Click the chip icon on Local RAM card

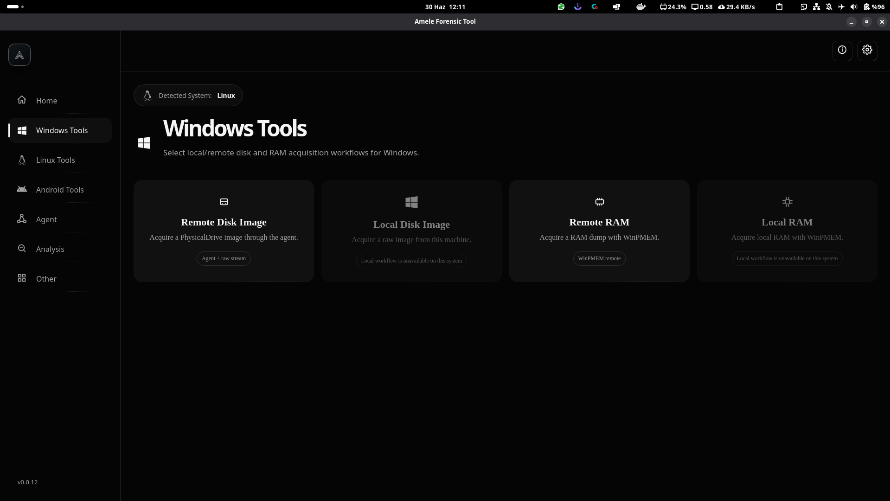(x=787, y=202)
